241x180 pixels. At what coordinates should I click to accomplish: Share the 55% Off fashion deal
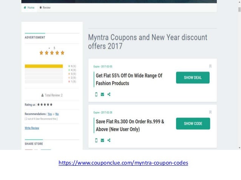coord(109,94)
